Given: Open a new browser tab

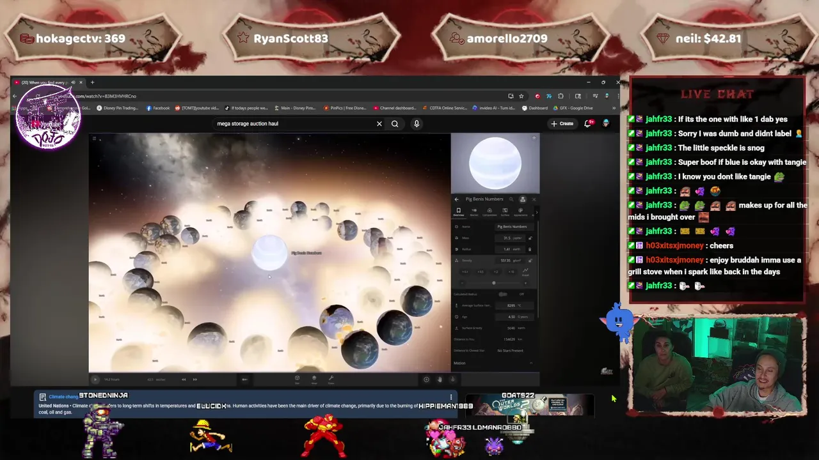Looking at the screenshot, I should 92,82.
